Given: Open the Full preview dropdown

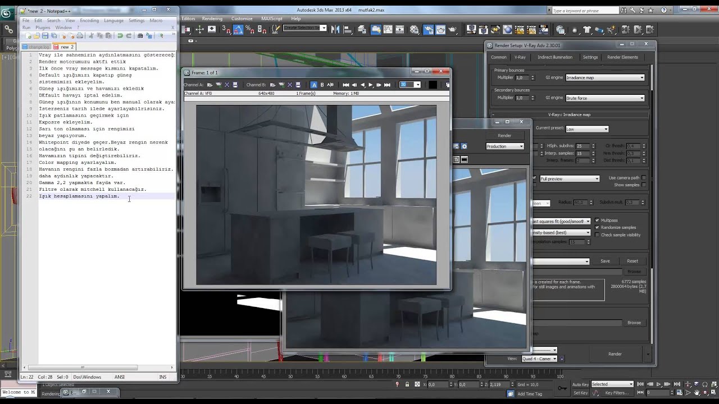Looking at the screenshot, I should click(570, 179).
